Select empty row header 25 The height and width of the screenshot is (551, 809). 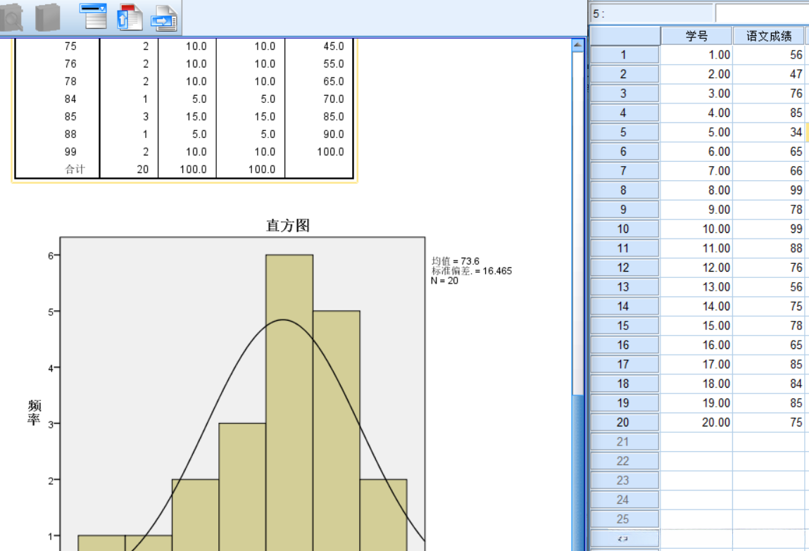point(625,519)
